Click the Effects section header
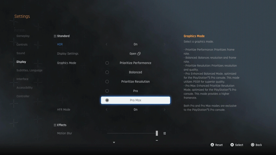 pyautogui.click(x=62, y=125)
